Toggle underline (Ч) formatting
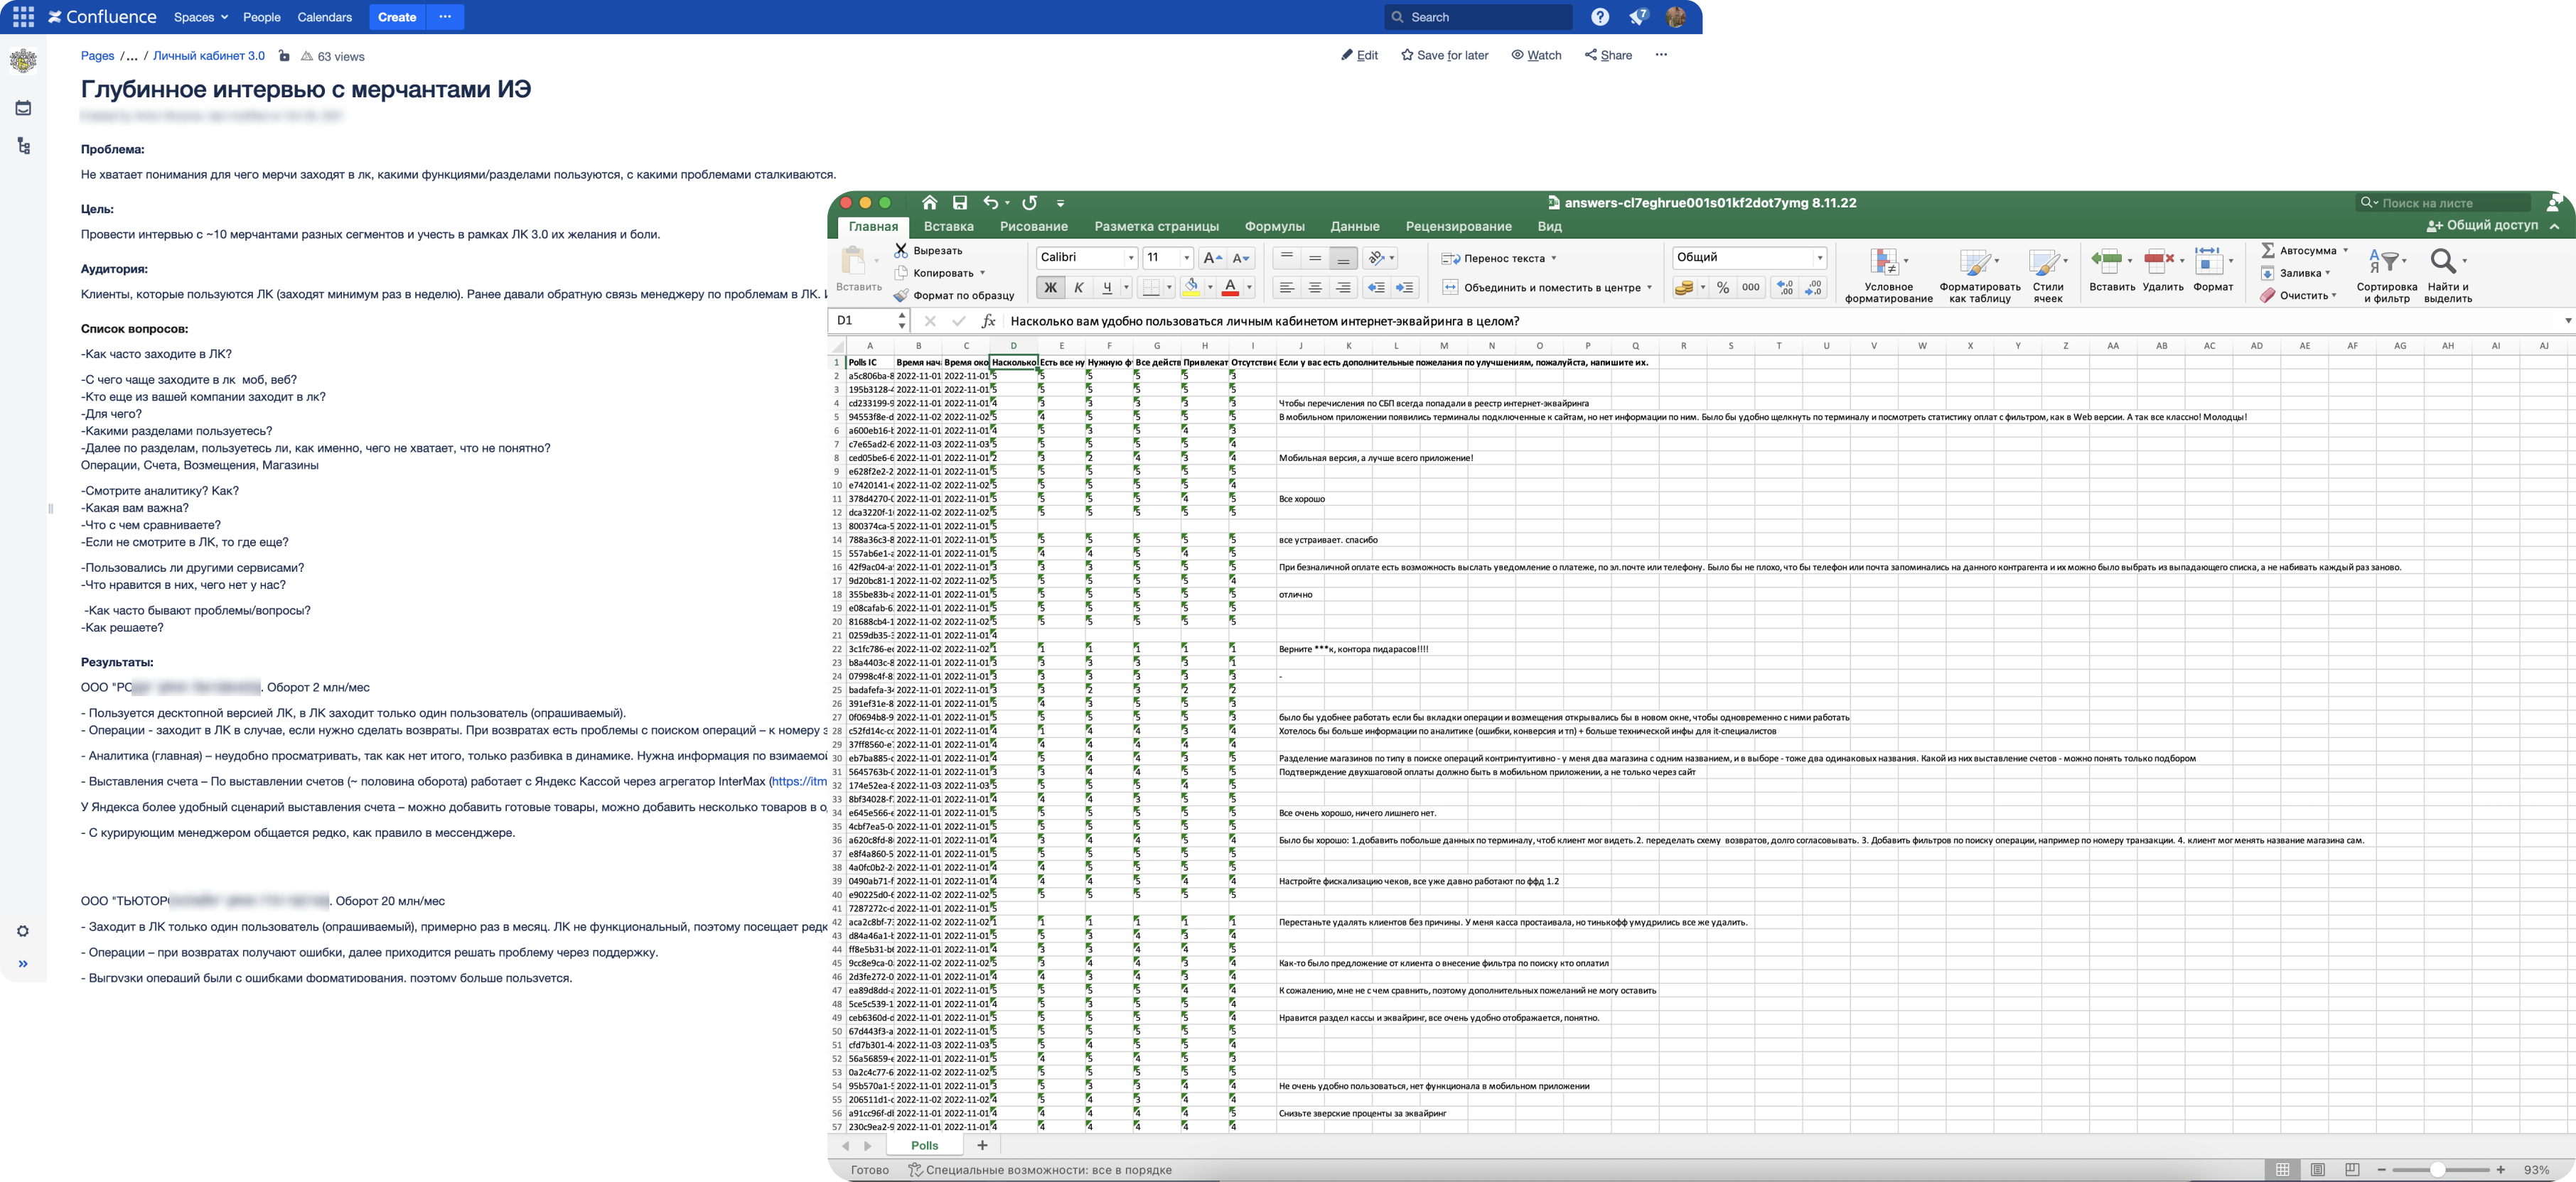This screenshot has width=2576, height=1182. pos(1106,288)
